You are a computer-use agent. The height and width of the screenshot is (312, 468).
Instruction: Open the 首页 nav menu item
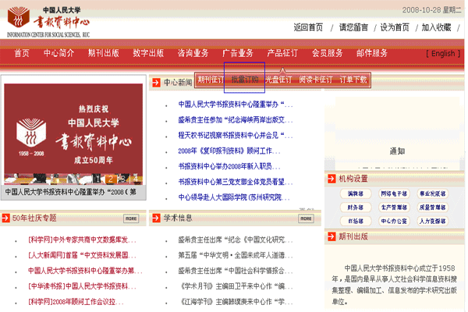click(22, 53)
